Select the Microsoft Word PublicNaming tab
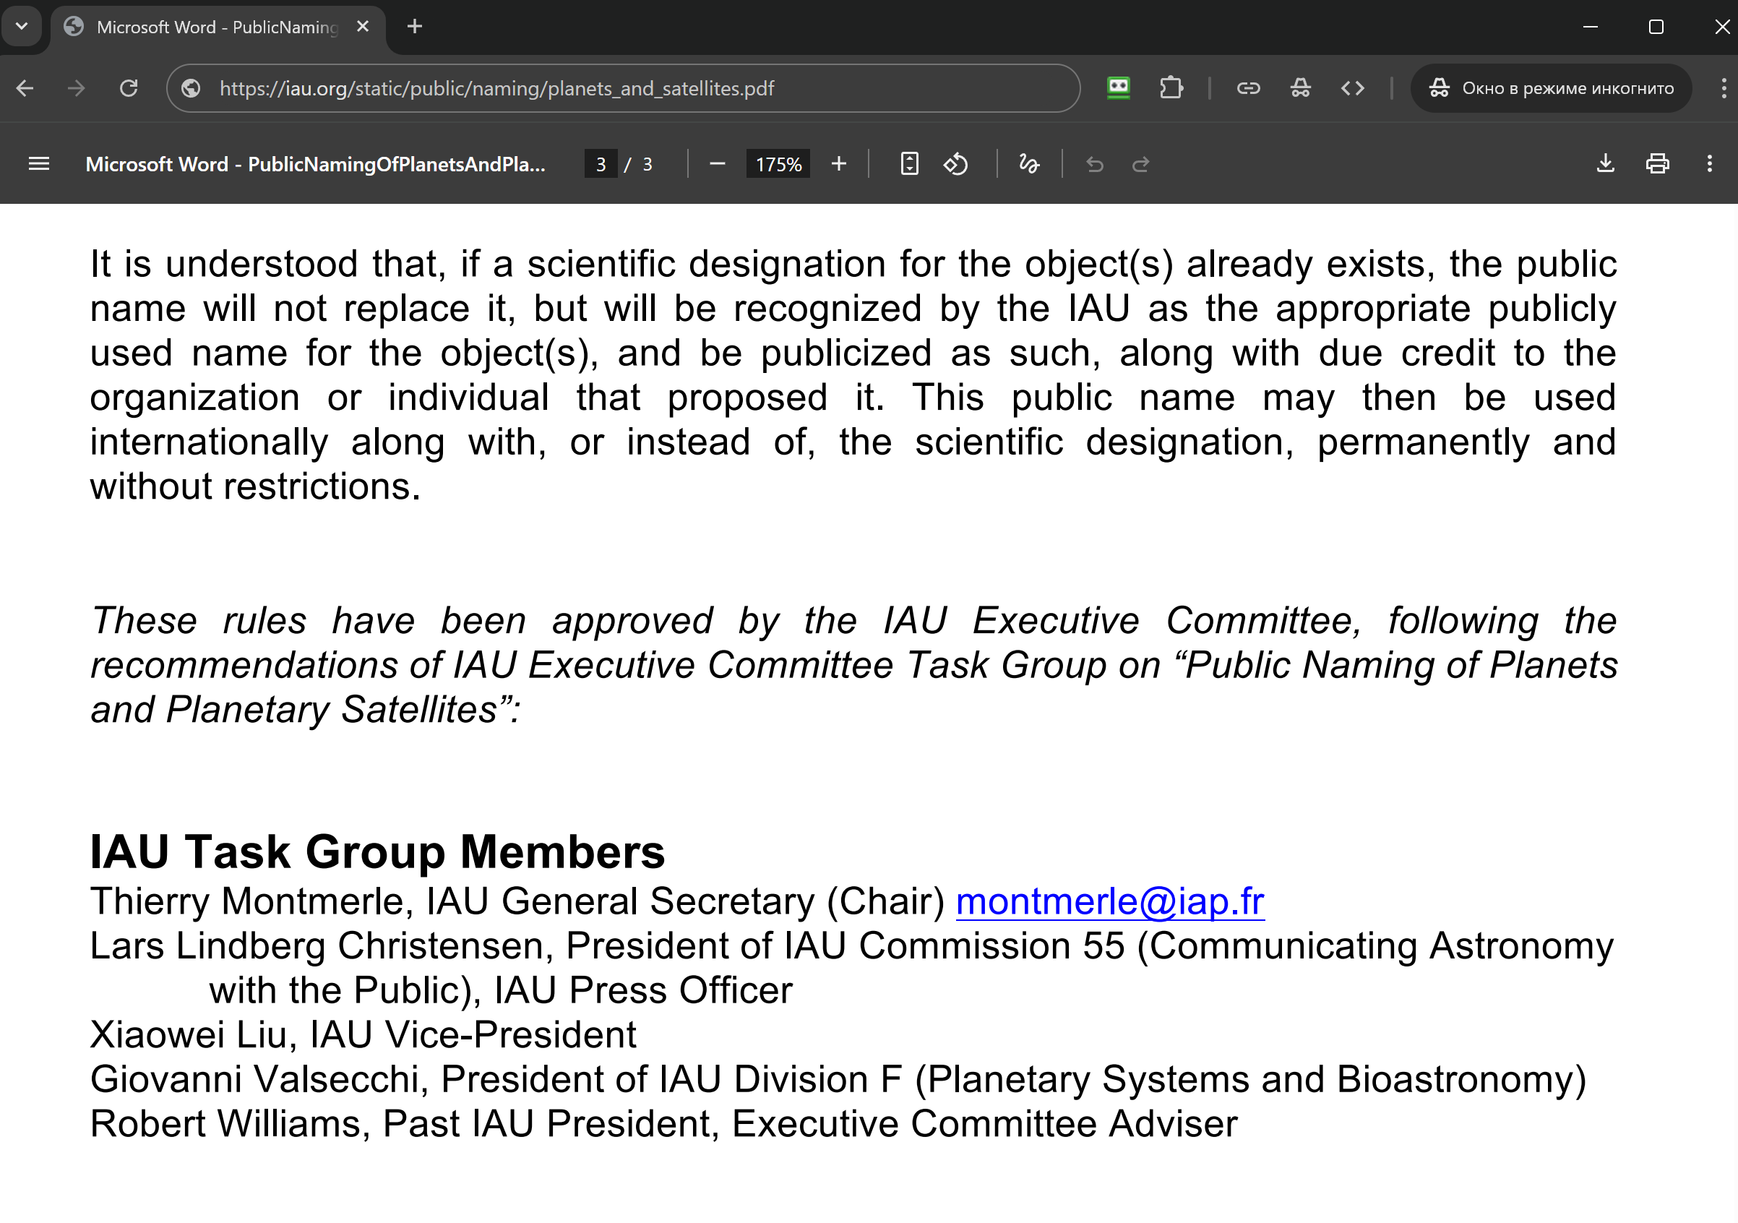1738x1223 pixels. [x=216, y=27]
